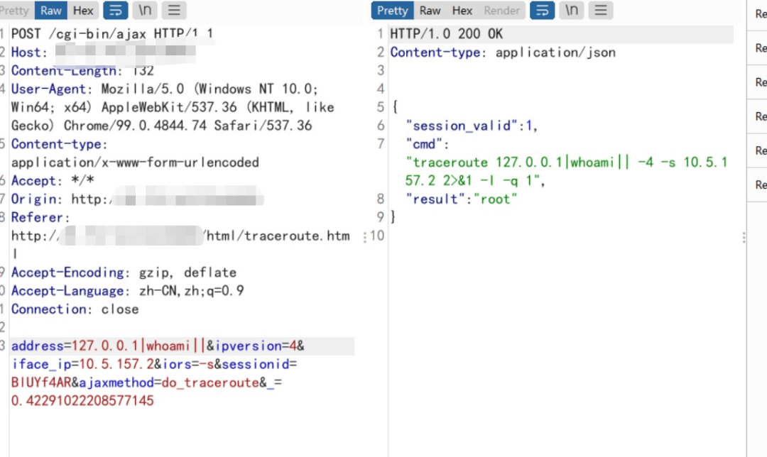Click the Host header line
The height and width of the screenshot is (457, 767).
tap(103, 53)
